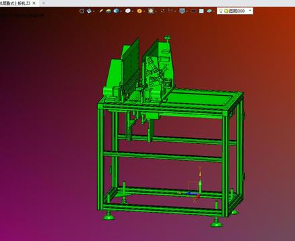Click the light blue square sheet icon
Image resolution: width=295 pixels, height=241 pixels.
201,11
